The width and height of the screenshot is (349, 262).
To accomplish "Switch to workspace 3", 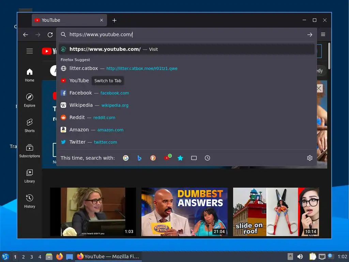I will [32, 257].
